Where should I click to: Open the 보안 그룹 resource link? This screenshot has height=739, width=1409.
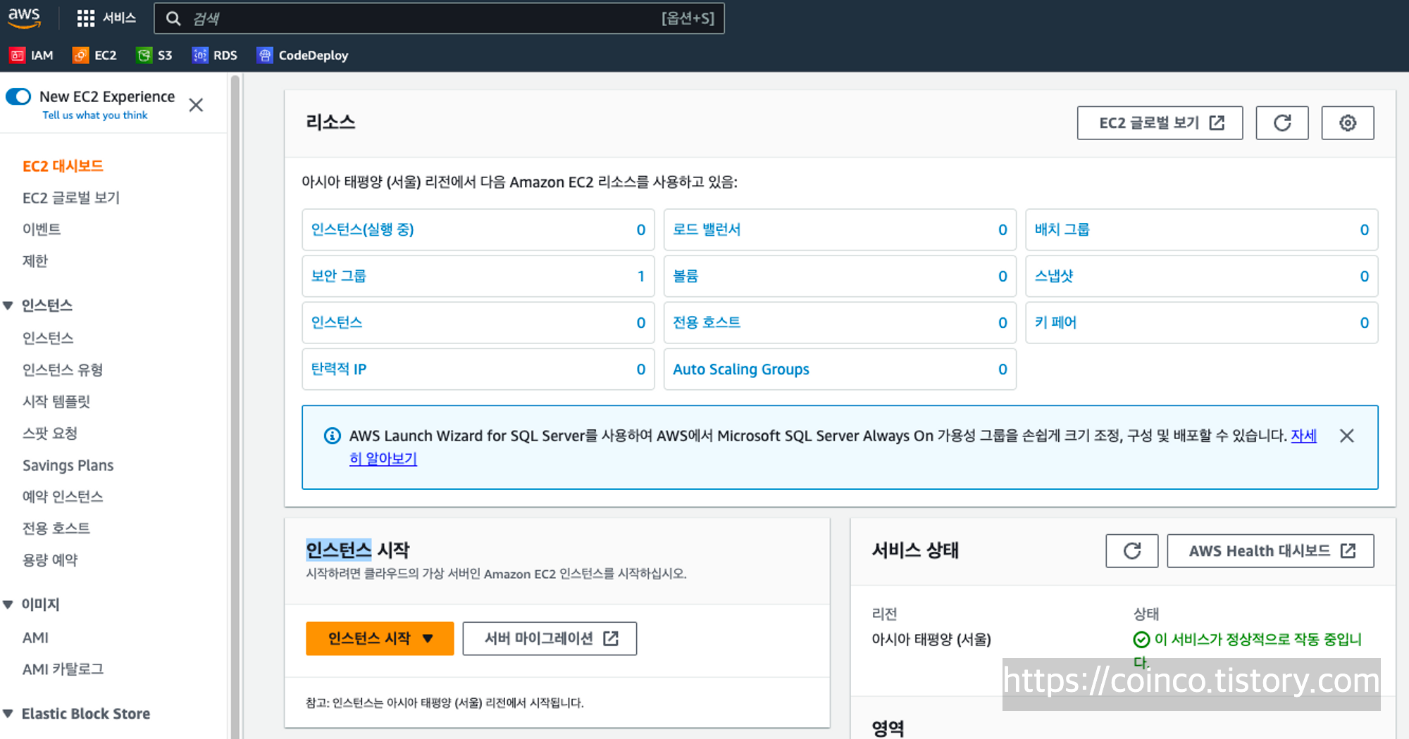[339, 276]
